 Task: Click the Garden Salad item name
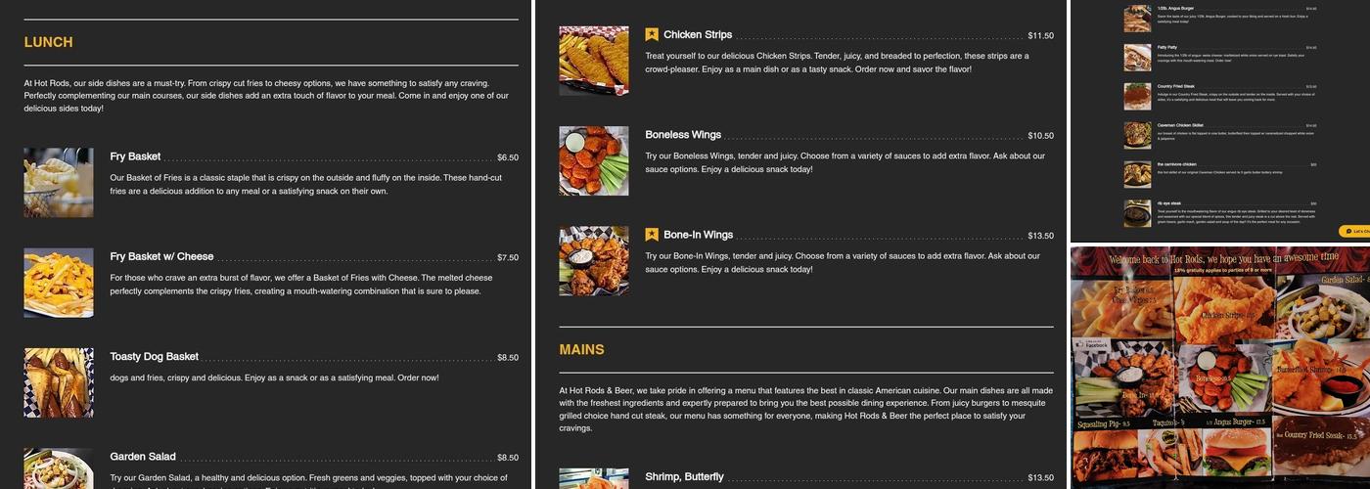pos(143,457)
